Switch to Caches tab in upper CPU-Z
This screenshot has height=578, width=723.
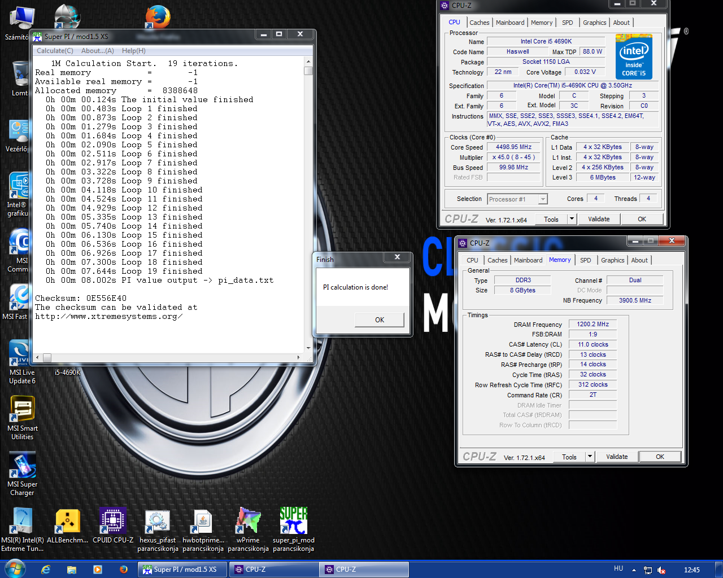pyautogui.click(x=480, y=23)
